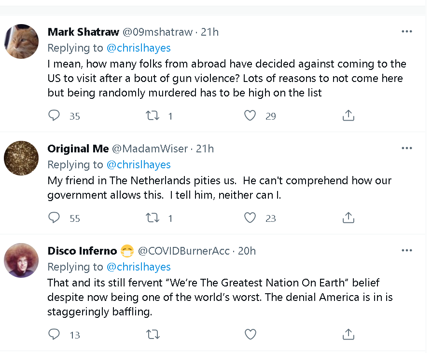The height and width of the screenshot is (353, 446).
Task: Like Mark Shatraw's tweet
Action: click(250, 116)
